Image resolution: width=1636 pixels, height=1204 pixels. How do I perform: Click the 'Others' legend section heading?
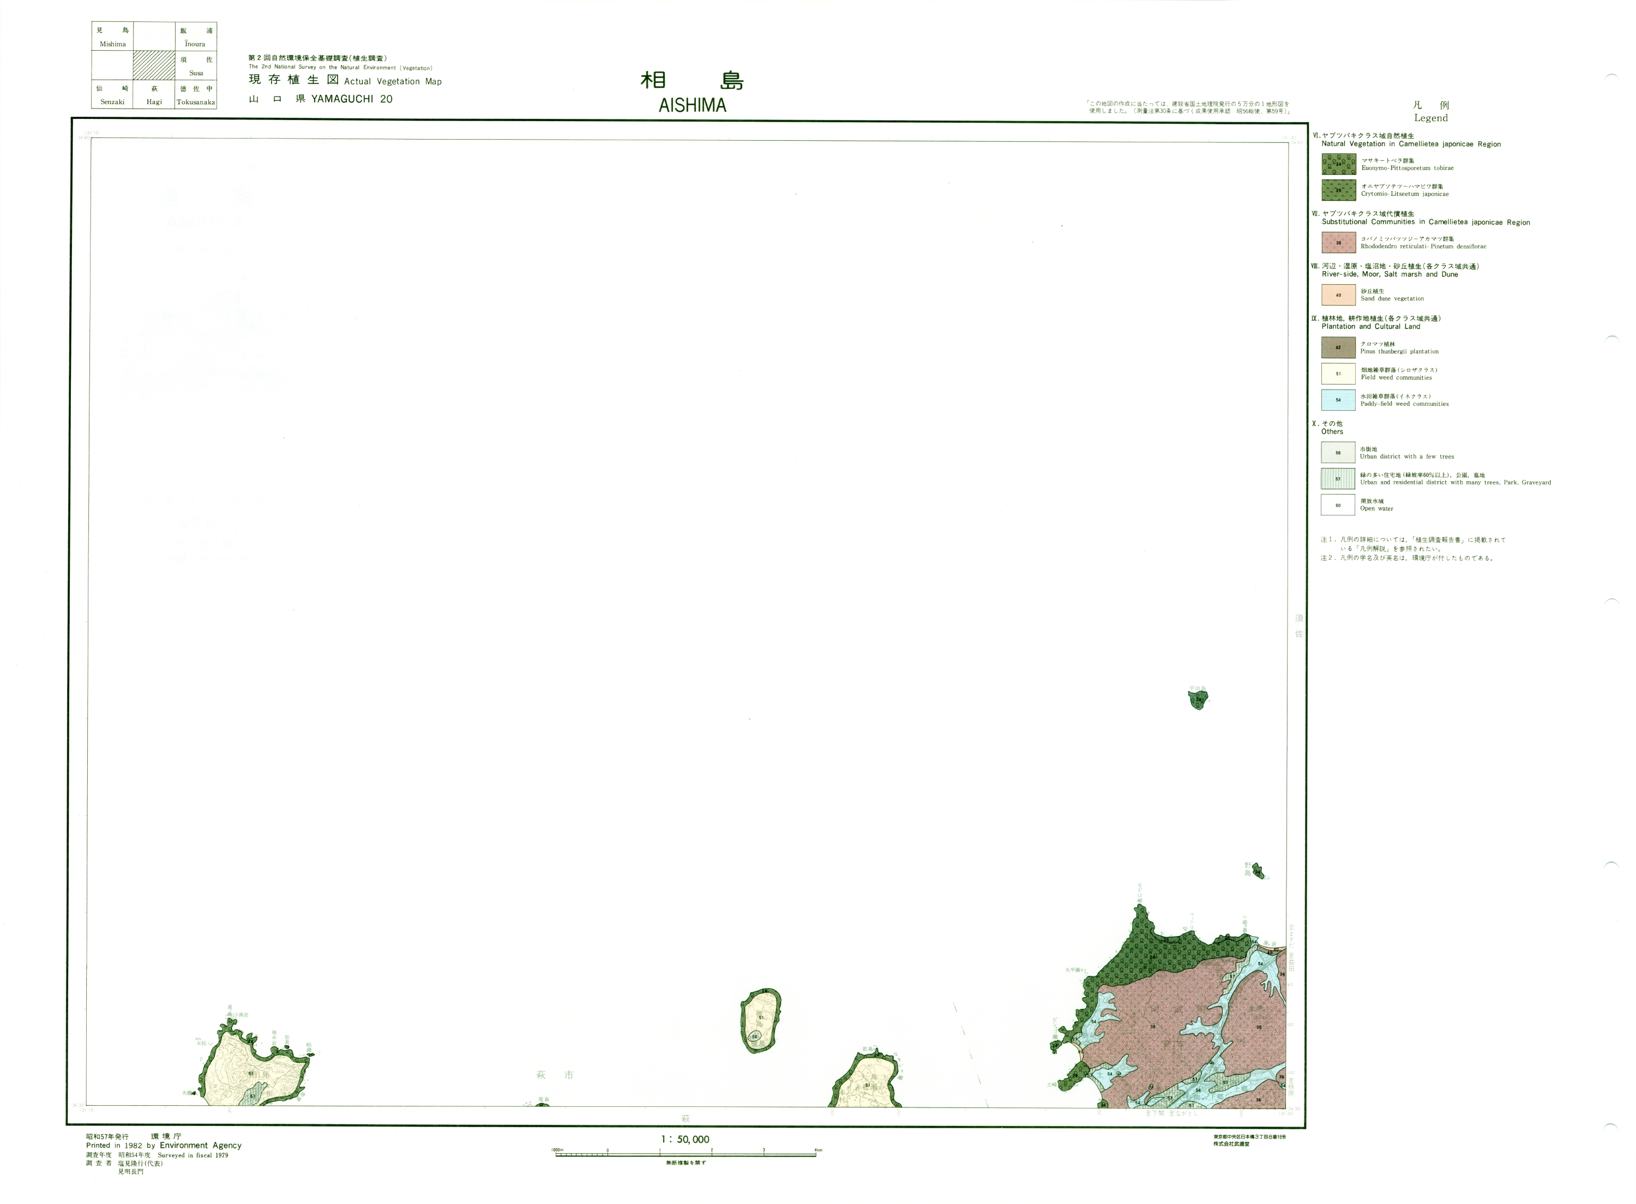1332,432
